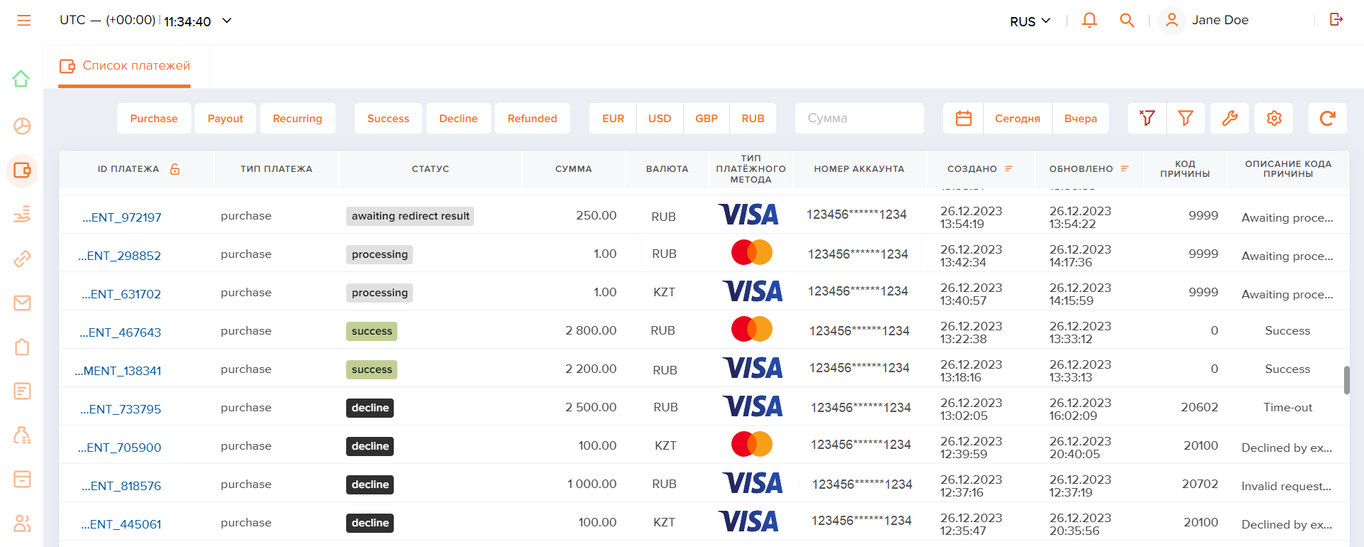Screen dimensions: 1364x547
Task: Open the hand with coins sidebar icon
Action: (x=22, y=214)
